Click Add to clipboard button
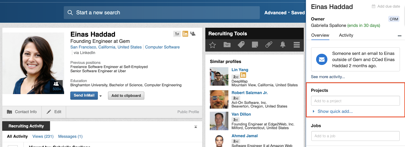 coord(126,96)
